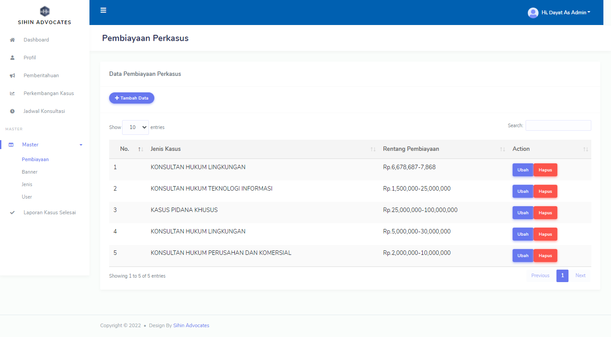This screenshot has width=611, height=337.
Task: Collapse the Master sidebar submenu
Action: (x=81, y=145)
